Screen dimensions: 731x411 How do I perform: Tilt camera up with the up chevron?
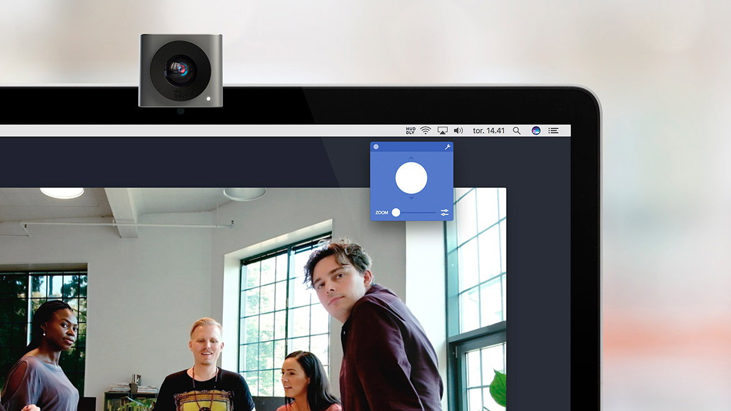[411, 158]
